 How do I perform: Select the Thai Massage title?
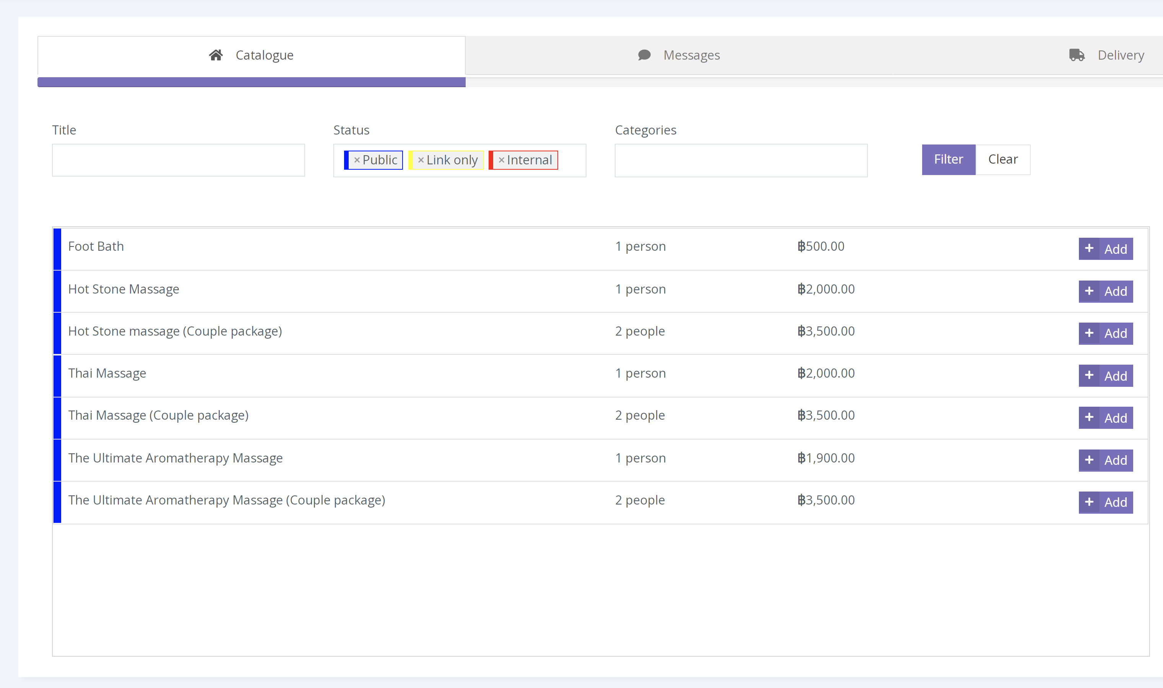107,373
